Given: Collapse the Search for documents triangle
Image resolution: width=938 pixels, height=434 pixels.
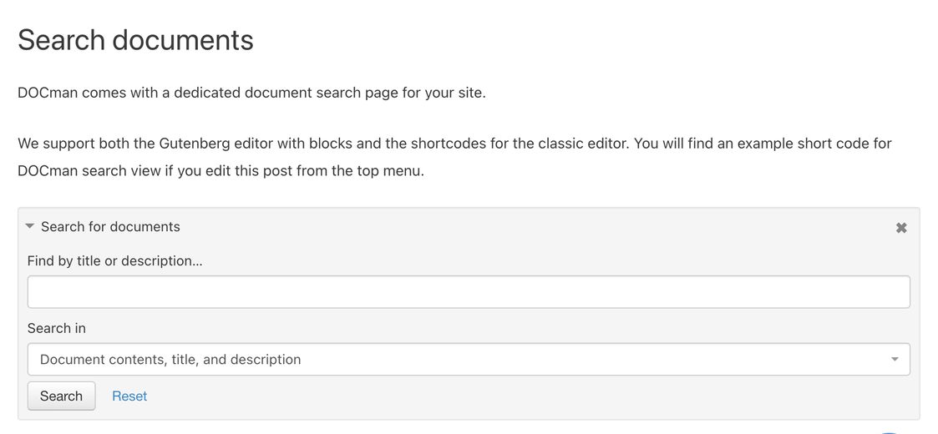Looking at the screenshot, I should (30, 226).
